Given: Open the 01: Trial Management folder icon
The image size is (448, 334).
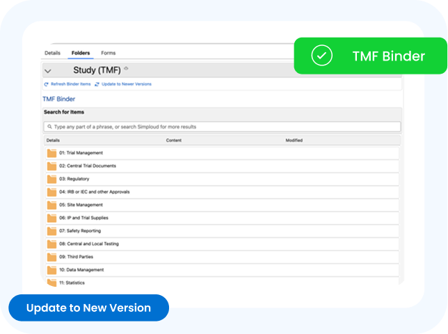Looking at the screenshot, I should click(x=51, y=153).
